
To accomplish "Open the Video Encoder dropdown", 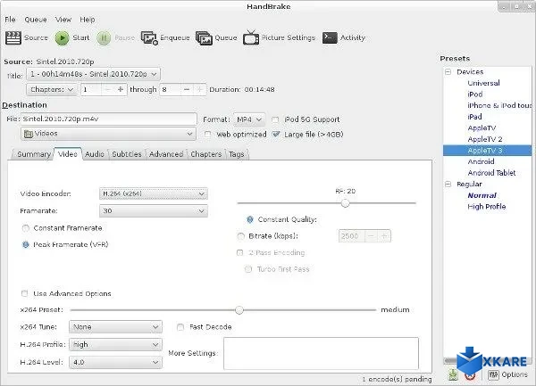I will pyautogui.click(x=153, y=193).
